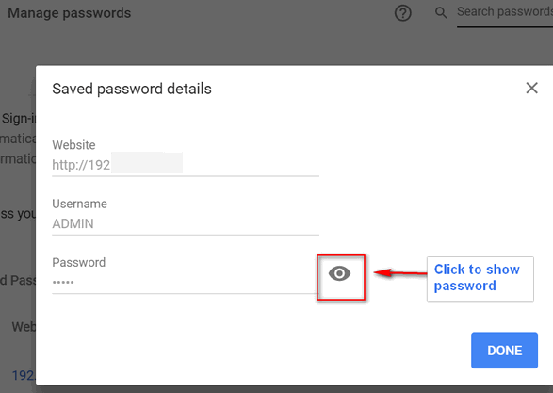
Task: Show the saved password with eye icon
Action: click(x=339, y=273)
